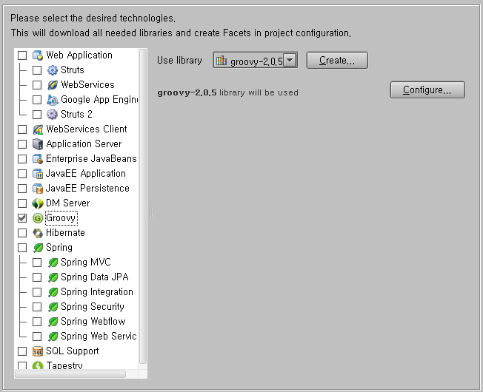Open the groovy-2.0.5 library dropdown arrow
Image resolution: width=483 pixels, height=392 pixels.
pyautogui.click(x=290, y=60)
